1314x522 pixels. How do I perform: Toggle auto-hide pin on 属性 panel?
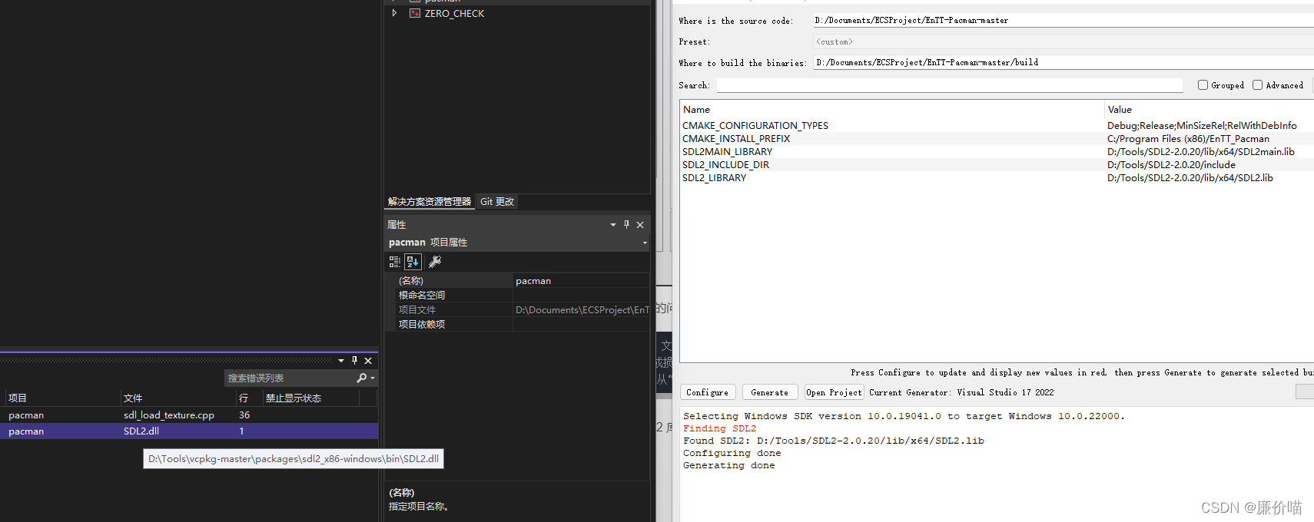tap(626, 225)
